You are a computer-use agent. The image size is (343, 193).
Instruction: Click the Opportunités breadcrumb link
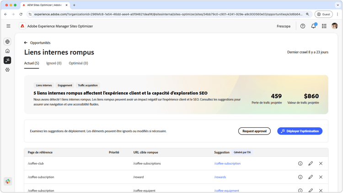40,43
